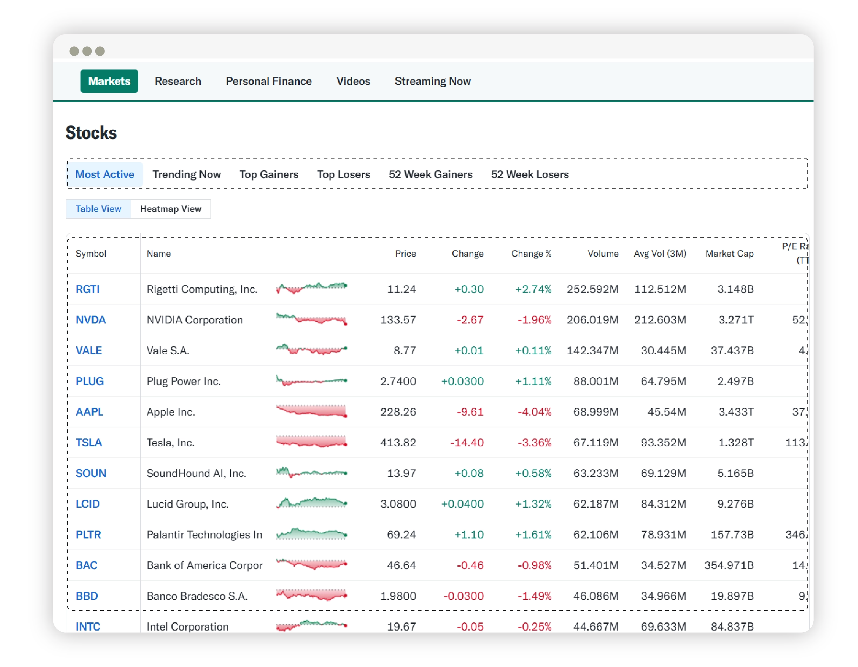Screen dimensions: 858x667
Task: Click SoundHound AI, Inc. name cell
Action: pos(196,473)
